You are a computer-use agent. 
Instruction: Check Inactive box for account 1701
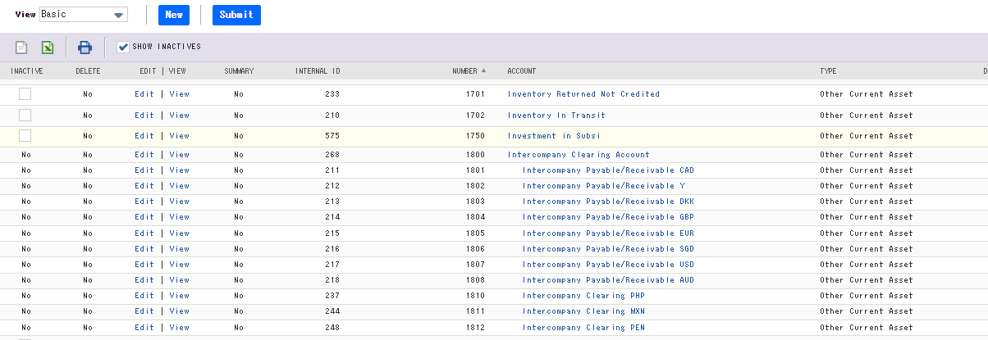tap(25, 94)
